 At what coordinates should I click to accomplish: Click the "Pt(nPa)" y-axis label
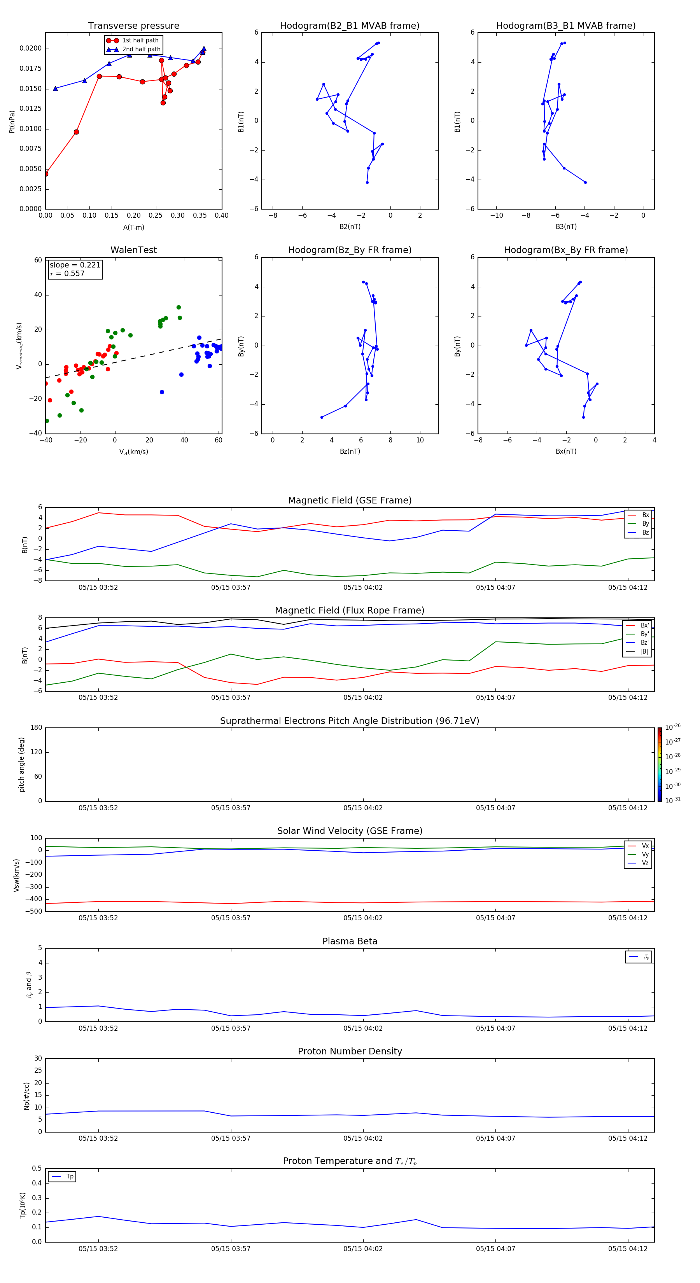(12, 121)
